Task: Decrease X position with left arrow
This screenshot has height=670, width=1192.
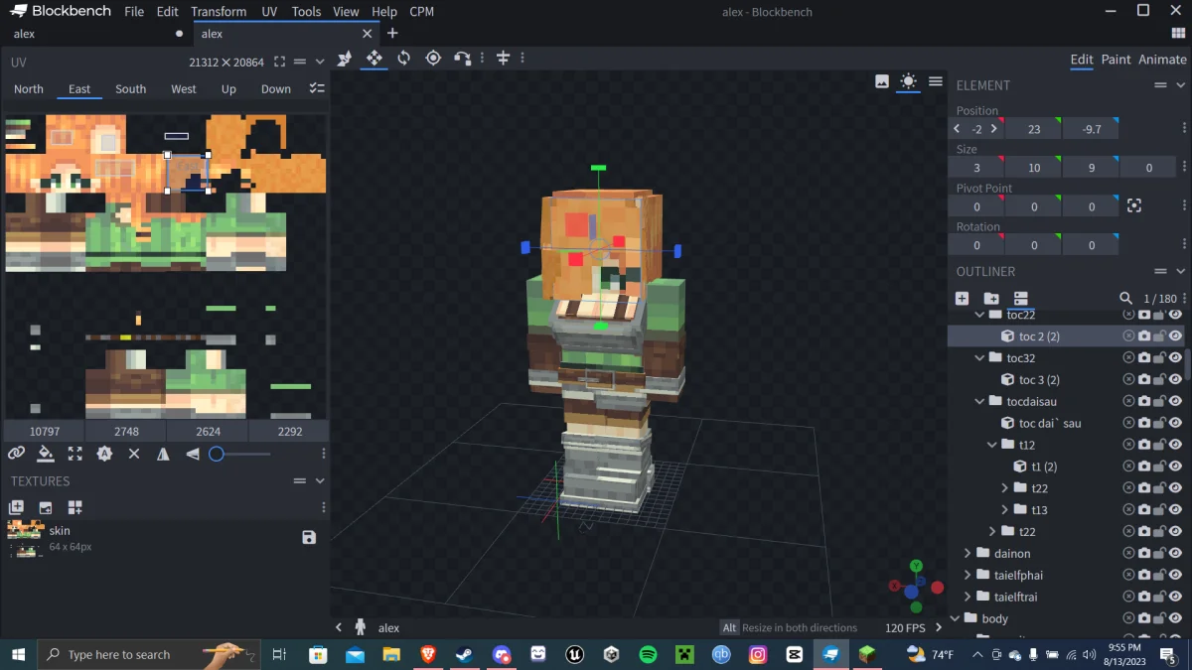Action: click(x=958, y=129)
